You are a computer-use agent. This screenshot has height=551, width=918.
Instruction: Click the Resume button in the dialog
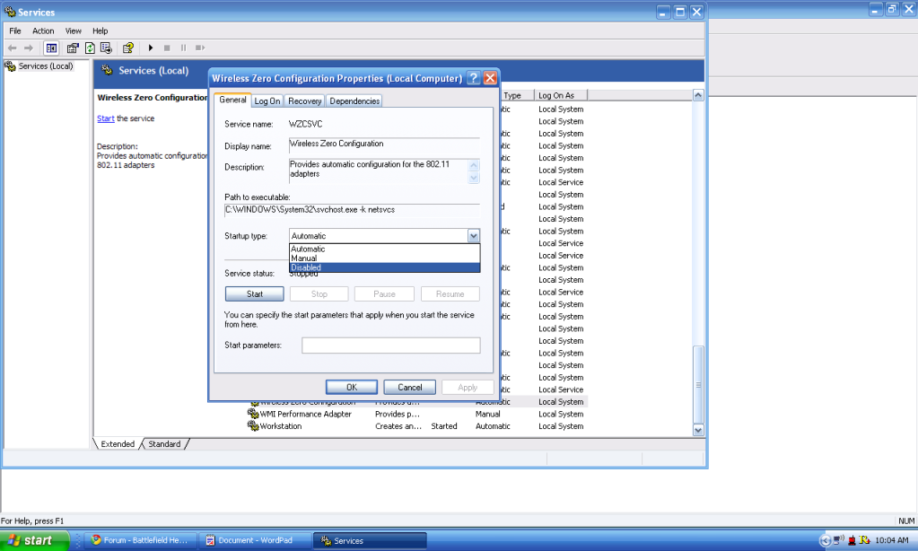[450, 294]
